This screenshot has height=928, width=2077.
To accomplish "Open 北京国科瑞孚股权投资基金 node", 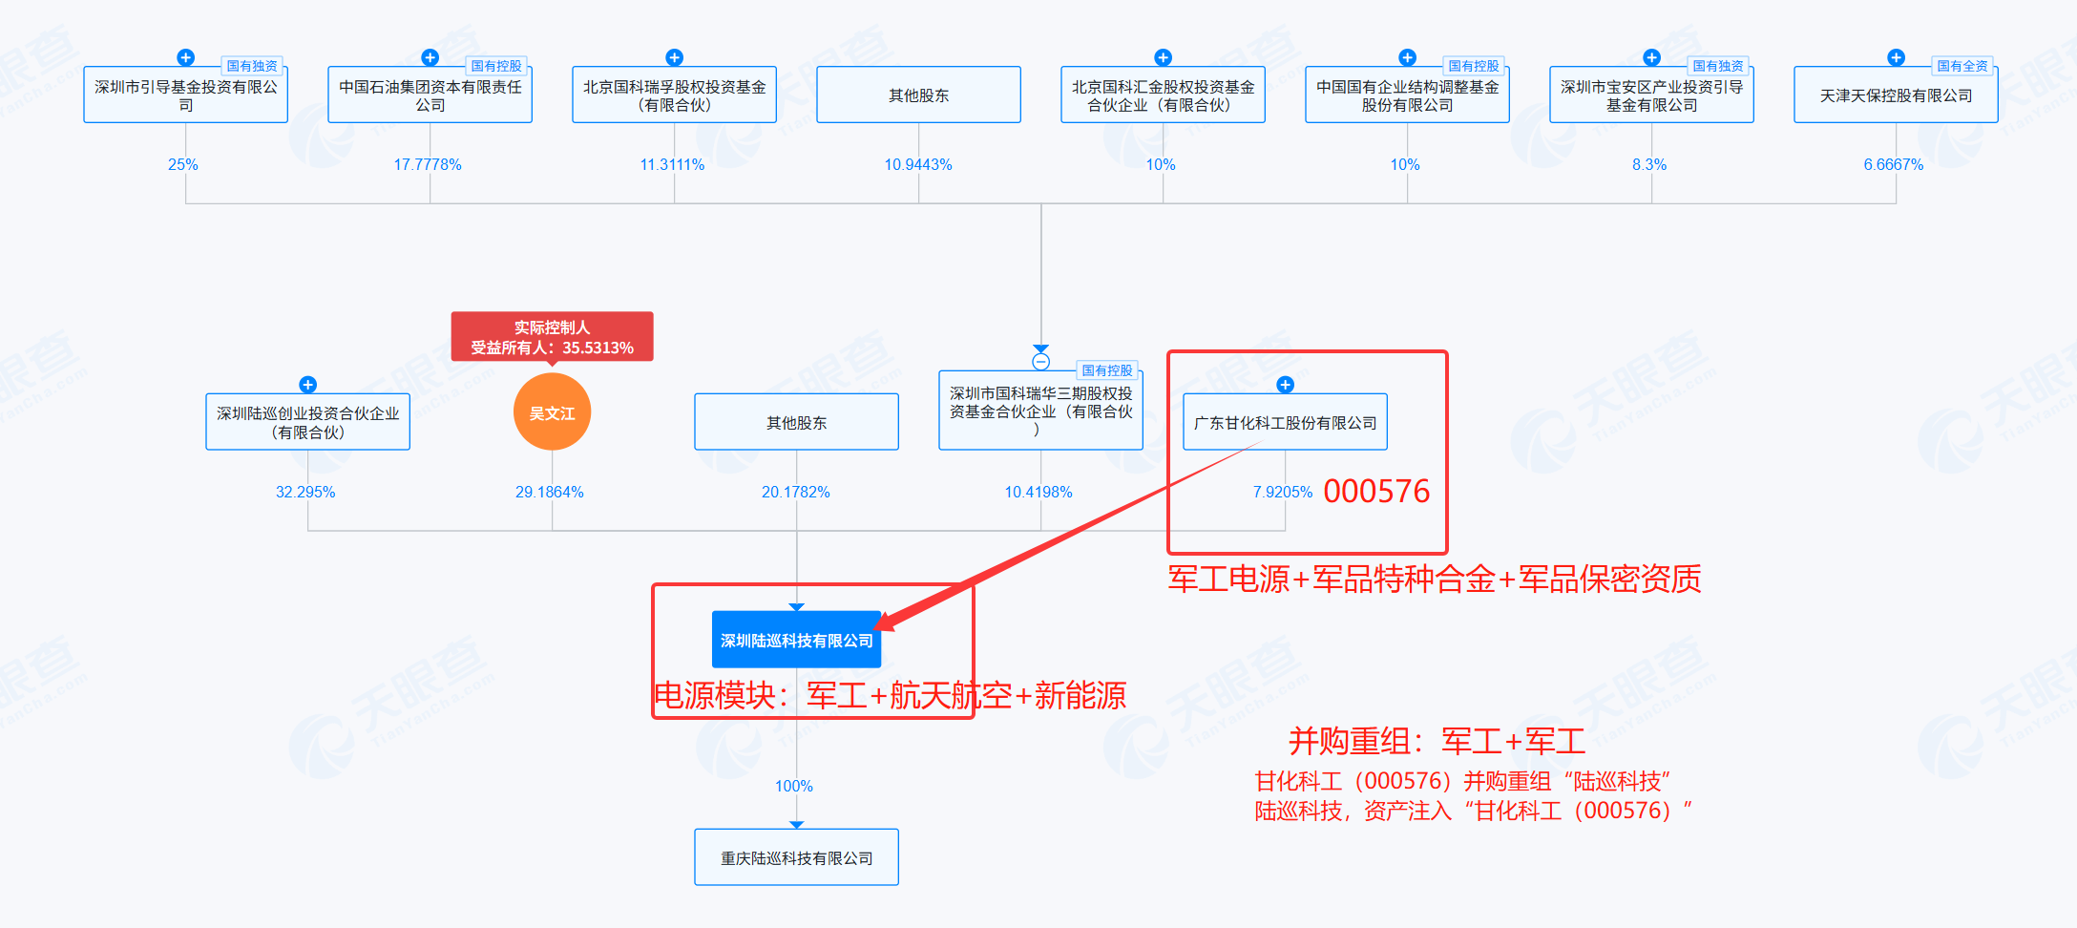I will (675, 95).
